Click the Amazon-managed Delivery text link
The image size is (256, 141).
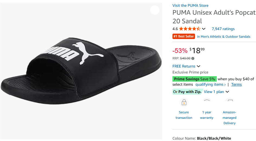(x=229, y=118)
